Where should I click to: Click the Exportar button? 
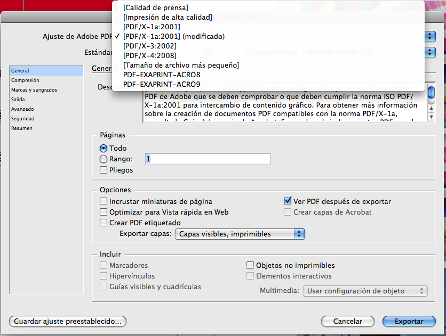pos(409,322)
